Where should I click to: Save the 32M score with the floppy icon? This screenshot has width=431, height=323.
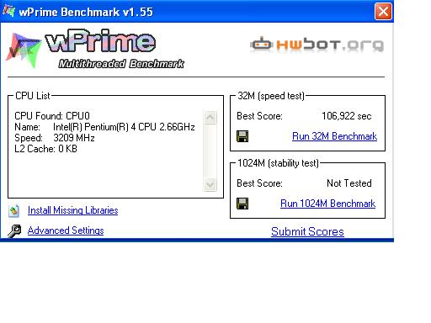click(x=242, y=136)
